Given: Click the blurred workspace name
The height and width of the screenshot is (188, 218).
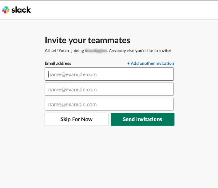Looking at the screenshot, I should point(96,51).
